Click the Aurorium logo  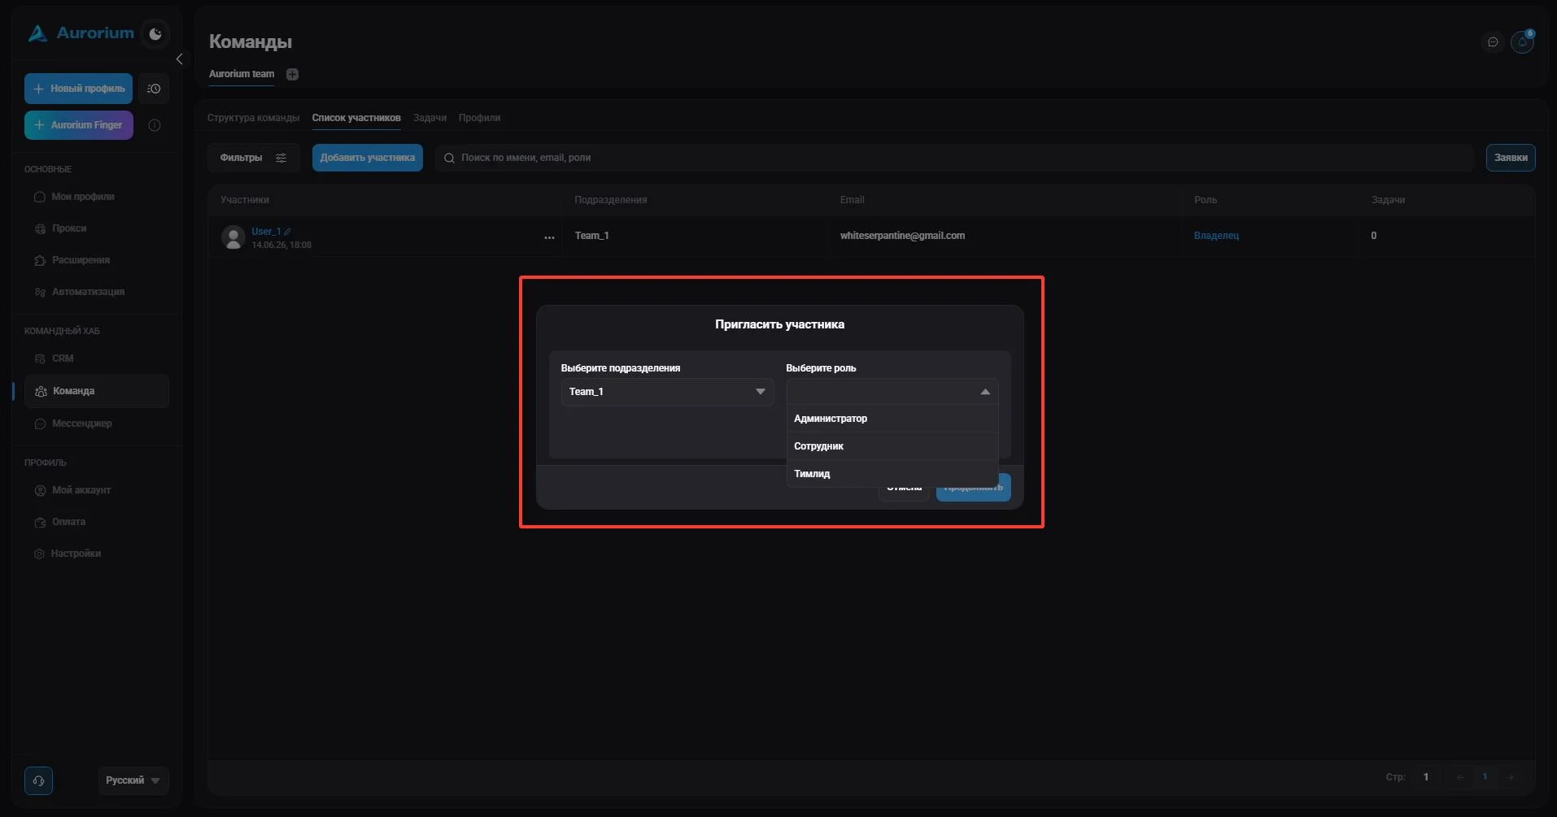click(81, 33)
